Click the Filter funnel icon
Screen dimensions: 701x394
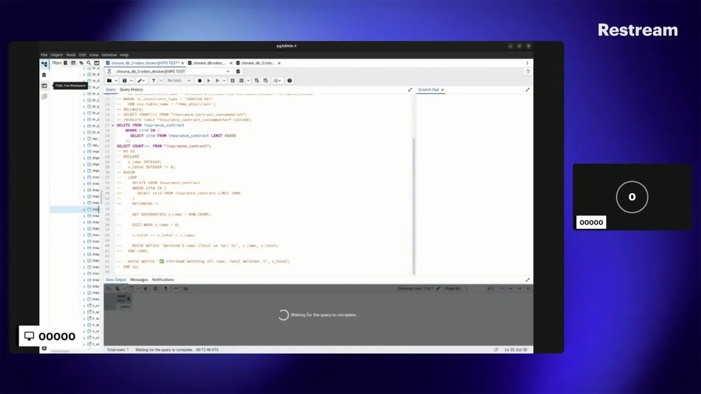pos(153,80)
